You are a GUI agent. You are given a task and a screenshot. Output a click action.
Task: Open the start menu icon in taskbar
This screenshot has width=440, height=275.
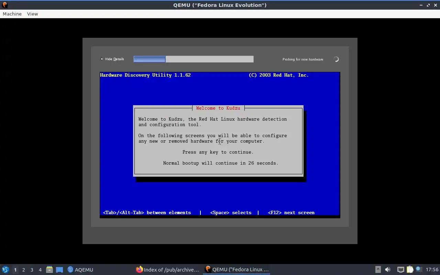[x=5, y=269]
